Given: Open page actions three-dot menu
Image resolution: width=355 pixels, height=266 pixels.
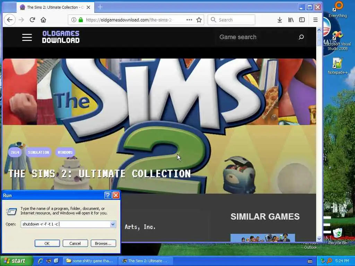Looking at the screenshot, I should click(x=189, y=20).
